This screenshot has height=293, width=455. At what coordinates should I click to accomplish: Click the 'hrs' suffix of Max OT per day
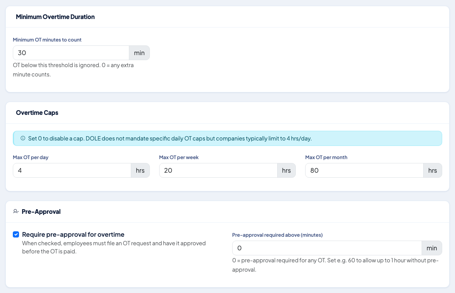[x=140, y=170]
